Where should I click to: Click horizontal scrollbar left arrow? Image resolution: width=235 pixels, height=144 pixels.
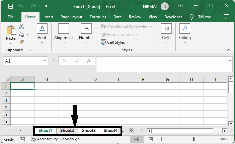pos(149,131)
